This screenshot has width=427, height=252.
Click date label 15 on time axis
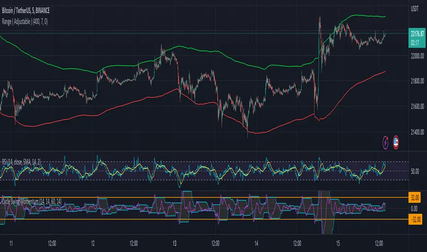click(x=338, y=243)
